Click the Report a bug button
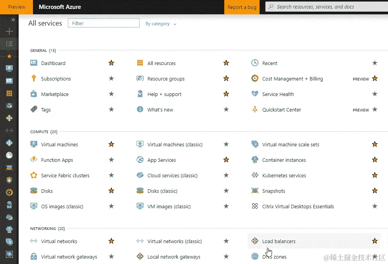The width and height of the screenshot is (388, 264). [x=242, y=7]
